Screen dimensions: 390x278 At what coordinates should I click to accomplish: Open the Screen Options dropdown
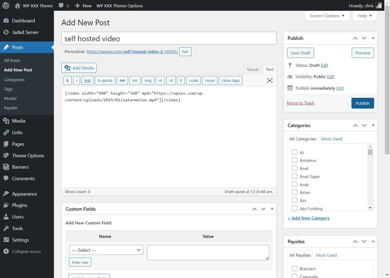327,16
